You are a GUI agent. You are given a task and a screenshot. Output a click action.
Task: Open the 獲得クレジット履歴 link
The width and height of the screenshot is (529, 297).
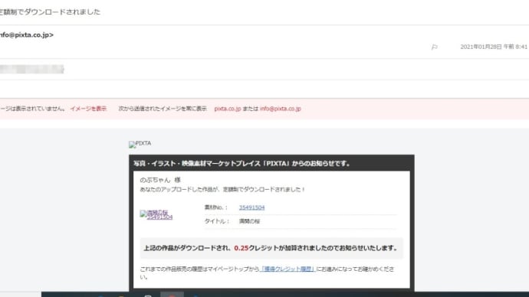tap(287, 269)
